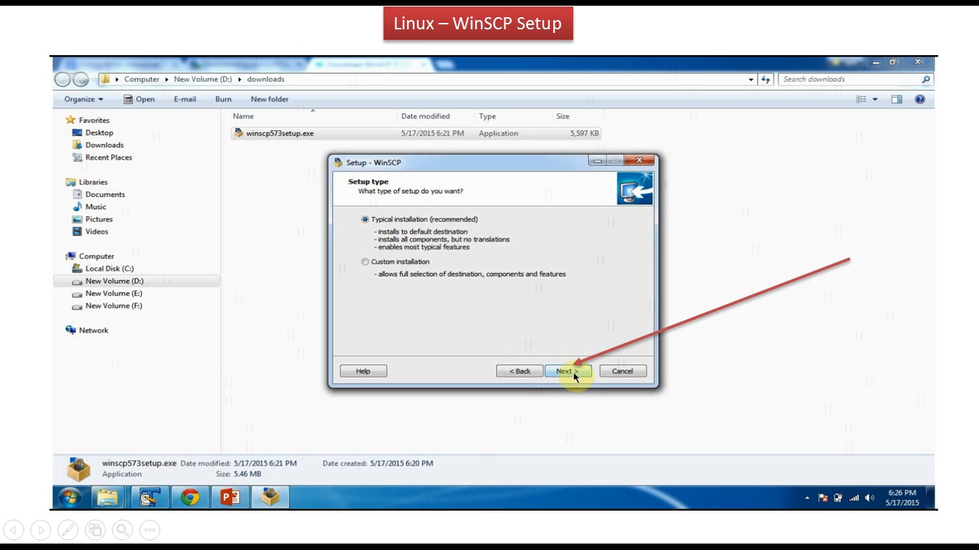Click Cancel in WinSCP setup dialog

[623, 371]
